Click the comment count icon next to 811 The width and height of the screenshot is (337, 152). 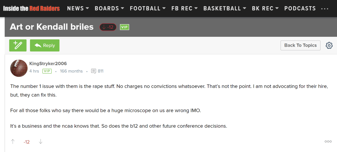[94, 71]
